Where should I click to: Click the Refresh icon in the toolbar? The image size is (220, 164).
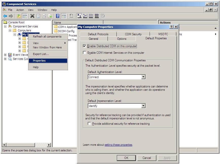(x=44, y=16)
